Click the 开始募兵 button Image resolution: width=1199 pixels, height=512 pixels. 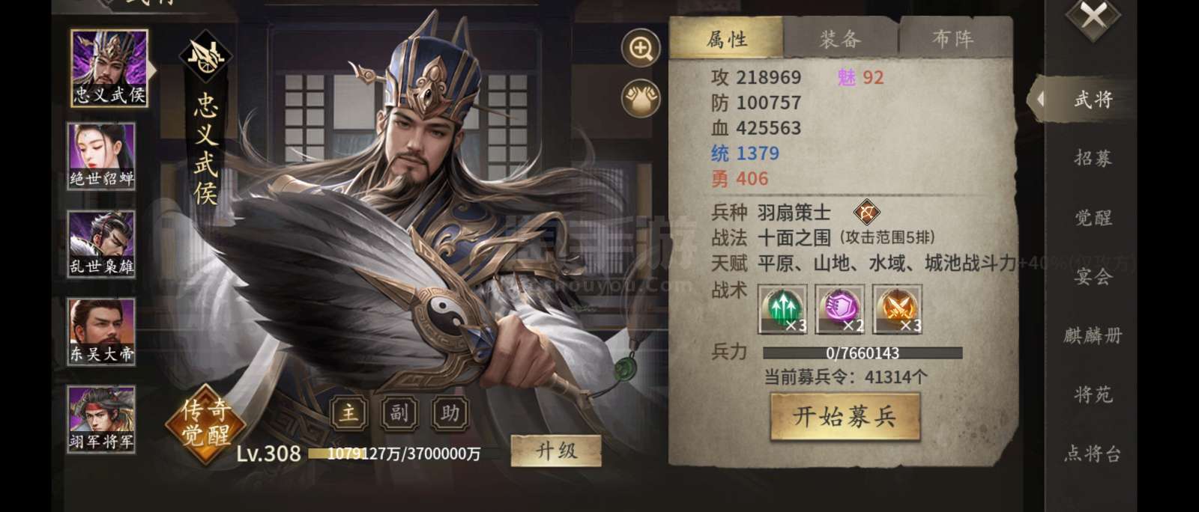pos(845,416)
